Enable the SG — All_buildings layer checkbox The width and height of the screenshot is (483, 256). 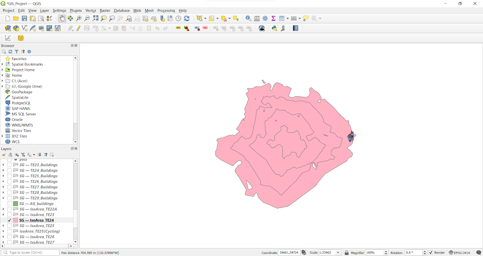(x=9, y=204)
